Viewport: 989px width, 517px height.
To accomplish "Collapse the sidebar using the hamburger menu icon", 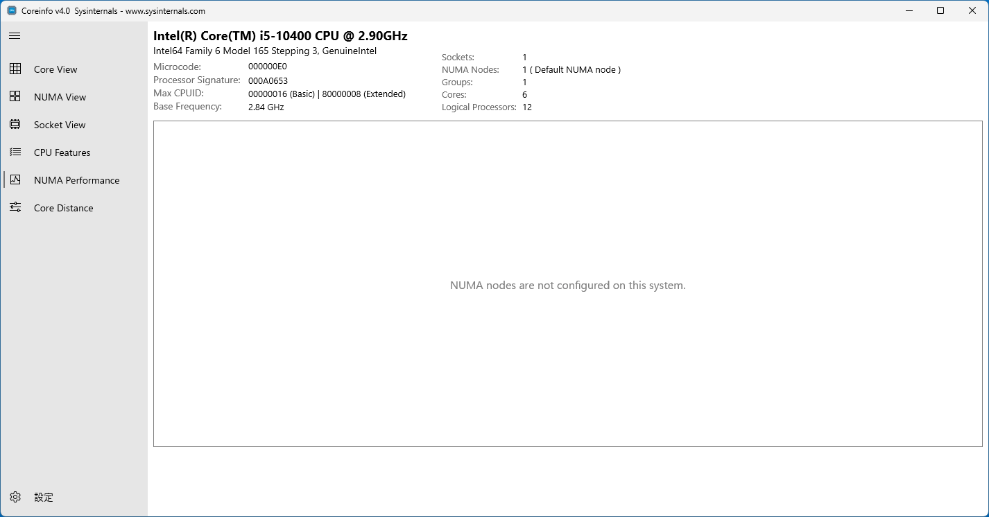I will pyautogui.click(x=15, y=35).
